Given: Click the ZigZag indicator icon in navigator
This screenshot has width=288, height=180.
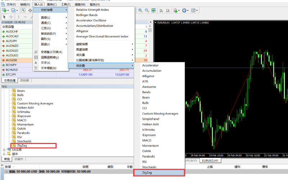Looking at the screenshot, I should pyautogui.click(x=14, y=145).
